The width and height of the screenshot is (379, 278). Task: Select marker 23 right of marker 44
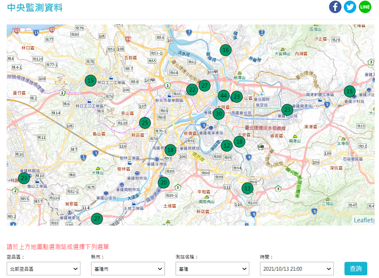[x=237, y=97]
